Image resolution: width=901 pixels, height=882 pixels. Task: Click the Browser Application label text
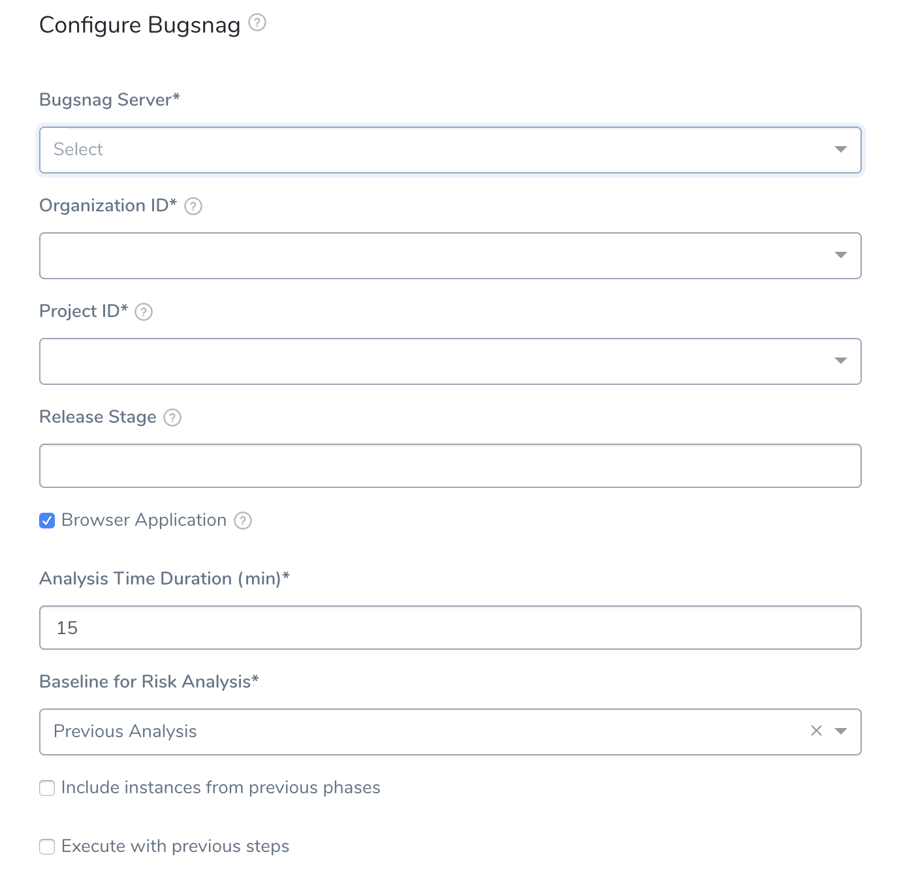tap(144, 520)
